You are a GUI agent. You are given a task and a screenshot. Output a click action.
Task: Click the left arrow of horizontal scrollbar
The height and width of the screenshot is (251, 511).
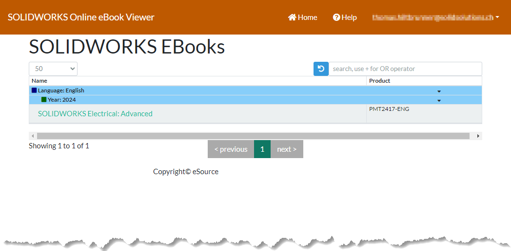(x=33, y=136)
